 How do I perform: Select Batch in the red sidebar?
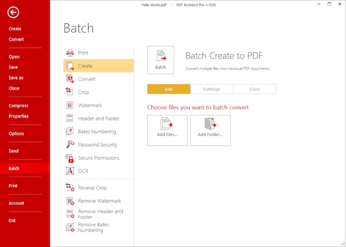coord(25,168)
